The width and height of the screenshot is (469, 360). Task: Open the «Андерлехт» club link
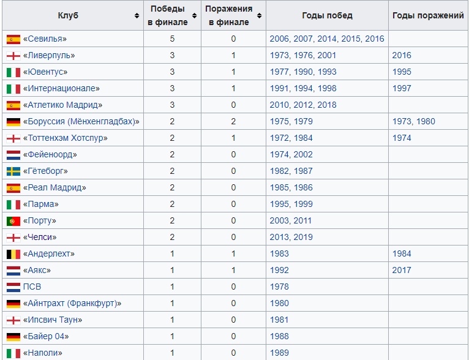[49, 253]
